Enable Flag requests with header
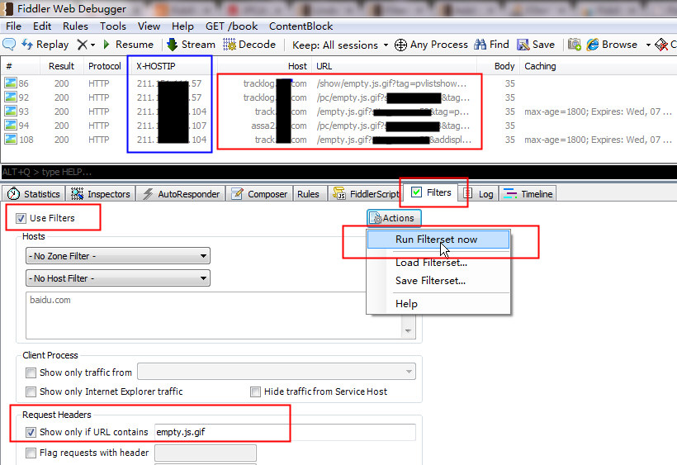Screen dimensions: 677x465 (x=31, y=453)
